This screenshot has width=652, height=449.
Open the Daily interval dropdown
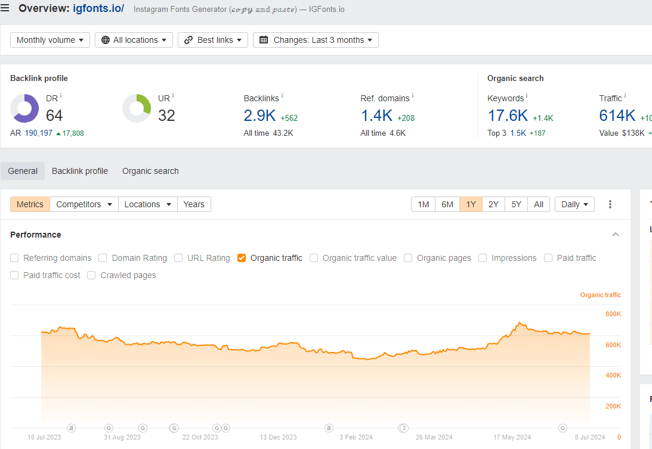574,204
